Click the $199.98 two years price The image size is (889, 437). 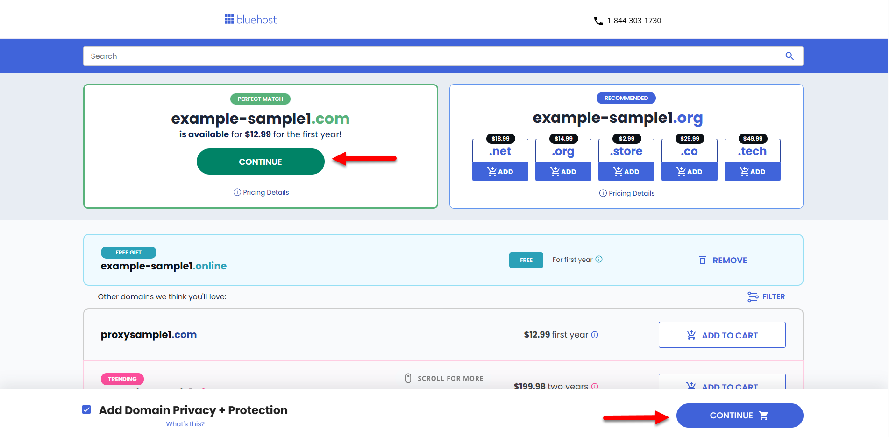(x=551, y=386)
